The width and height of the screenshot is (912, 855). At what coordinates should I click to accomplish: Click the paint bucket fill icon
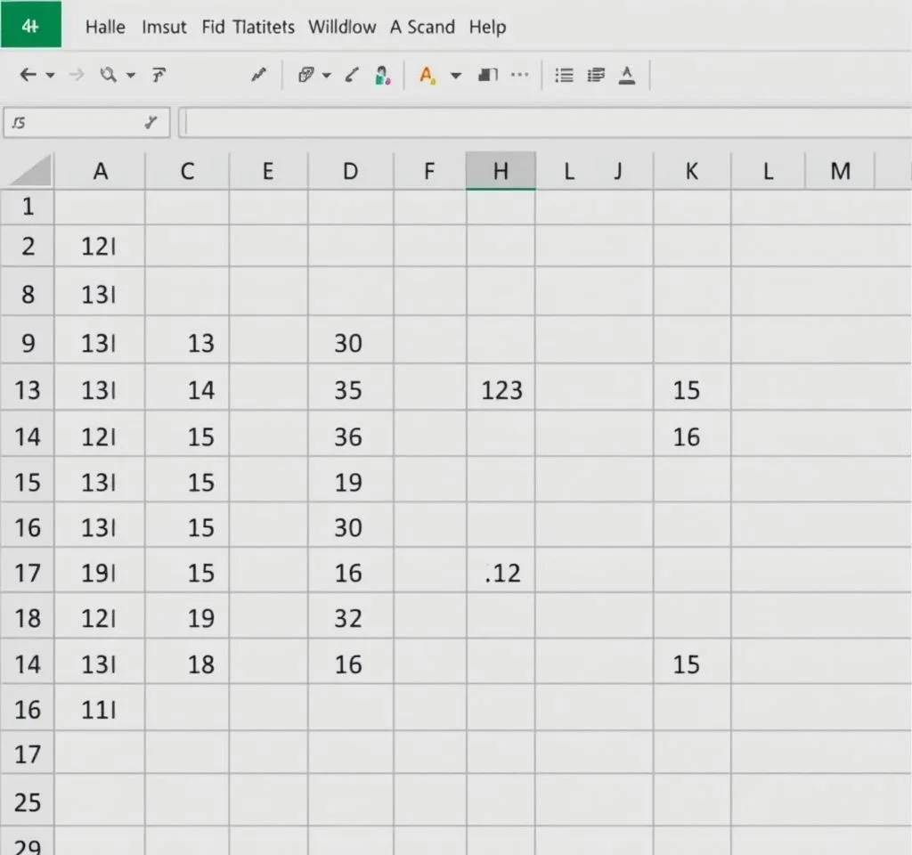(382, 76)
